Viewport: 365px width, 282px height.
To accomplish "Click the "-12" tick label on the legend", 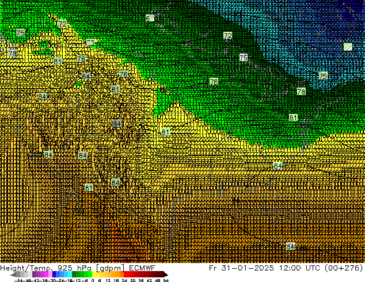I will pos(76,280).
